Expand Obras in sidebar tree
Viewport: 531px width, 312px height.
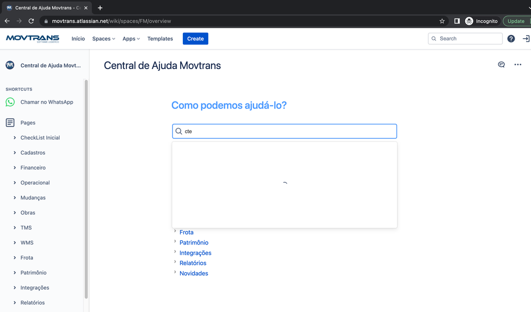coord(14,213)
